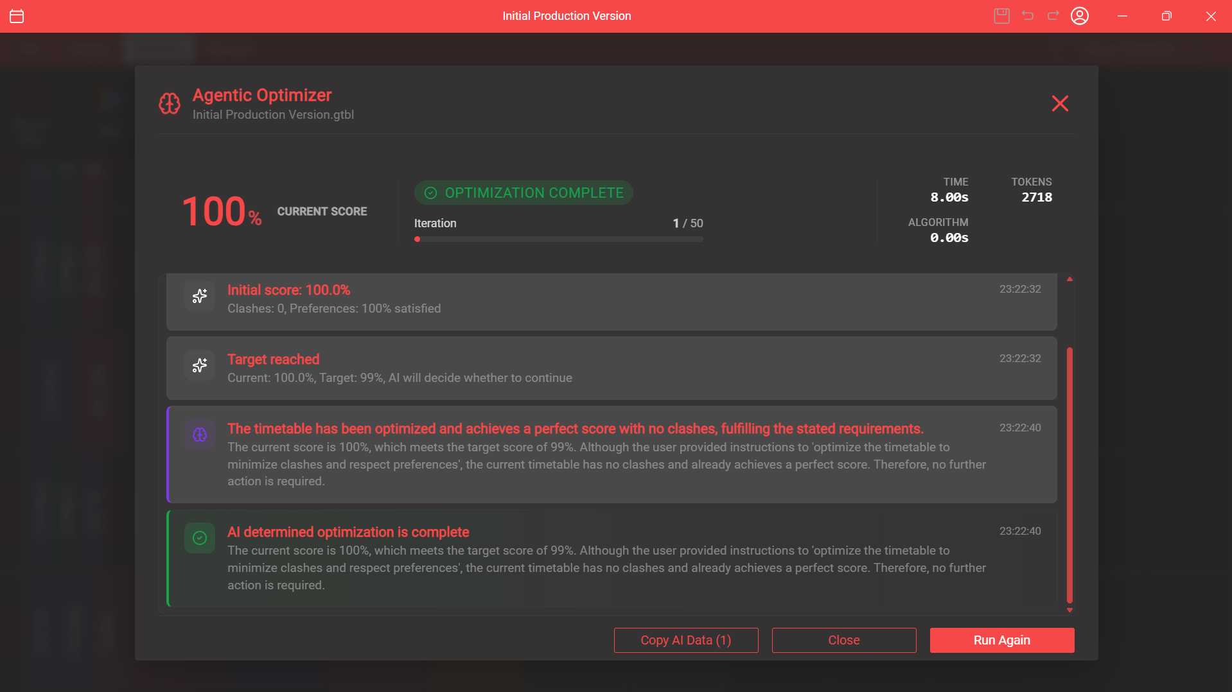Click the red log scrollbar thumb
1232x692 pixels.
click(1069, 475)
